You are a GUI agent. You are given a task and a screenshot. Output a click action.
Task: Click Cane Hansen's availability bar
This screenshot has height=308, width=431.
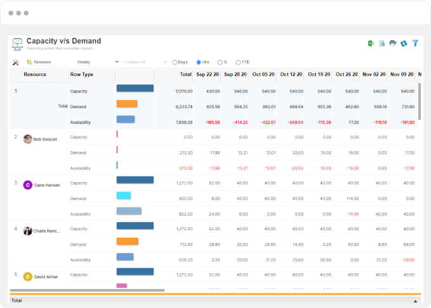pyautogui.click(x=129, y=211)
